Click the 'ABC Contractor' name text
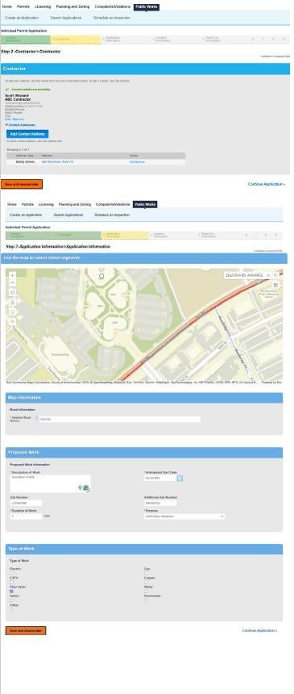294x694 pixels. 18,99
